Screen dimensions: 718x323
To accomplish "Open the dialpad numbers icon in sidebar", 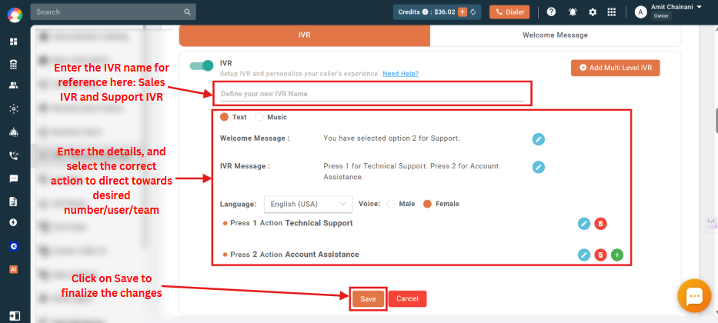I will click(x=13, y=65).
